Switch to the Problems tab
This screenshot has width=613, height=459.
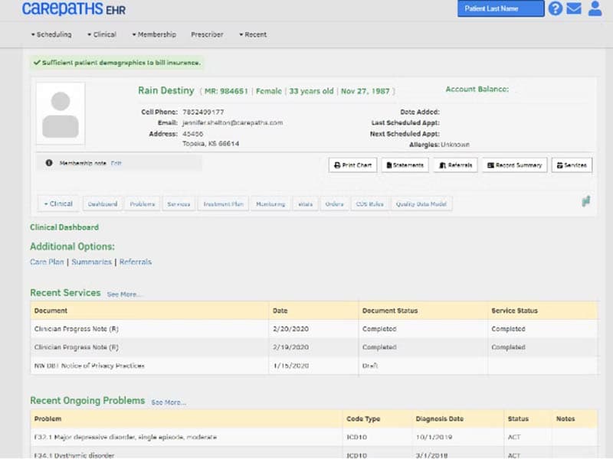143,203
